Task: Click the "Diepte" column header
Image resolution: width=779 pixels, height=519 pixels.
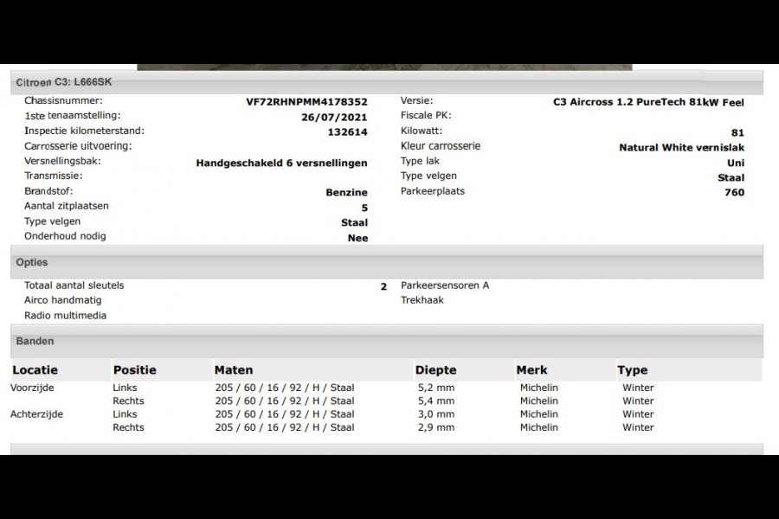Action: 435,370
